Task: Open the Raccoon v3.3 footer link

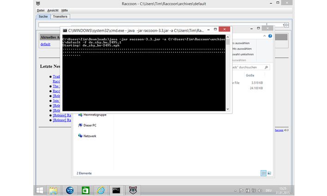Action: (279, 130)
